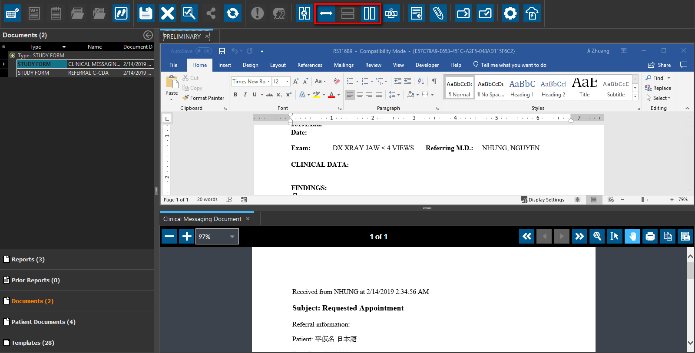Open the font size dropdown

pos(287,82)
